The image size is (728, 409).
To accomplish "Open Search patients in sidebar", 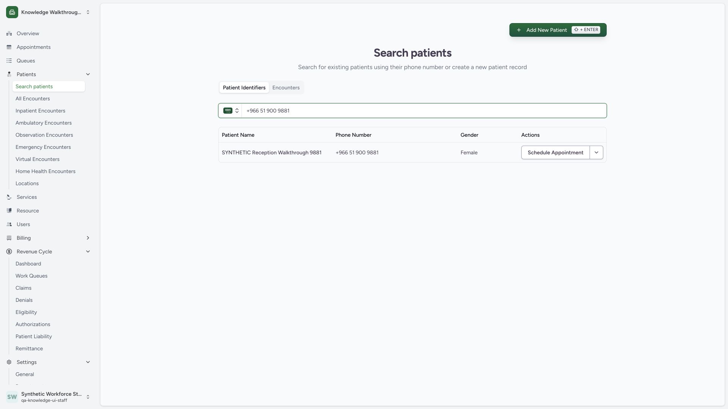I will click(x=49, y=86).
